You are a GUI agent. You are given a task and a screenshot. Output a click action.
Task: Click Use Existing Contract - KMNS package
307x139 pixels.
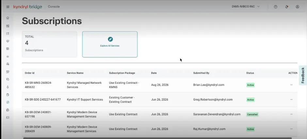124,85
